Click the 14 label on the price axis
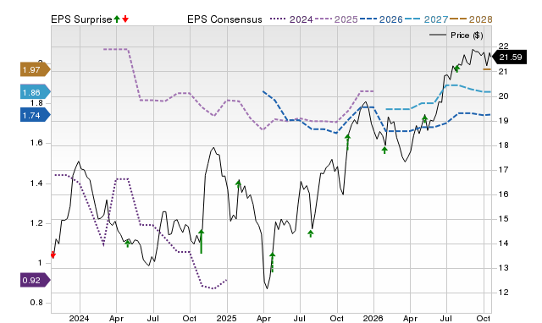The height and width of the screenshot is (323, 542). (x=503, y=244)
